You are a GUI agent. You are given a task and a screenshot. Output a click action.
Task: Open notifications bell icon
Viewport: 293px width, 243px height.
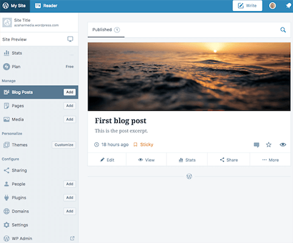point(288,5)
